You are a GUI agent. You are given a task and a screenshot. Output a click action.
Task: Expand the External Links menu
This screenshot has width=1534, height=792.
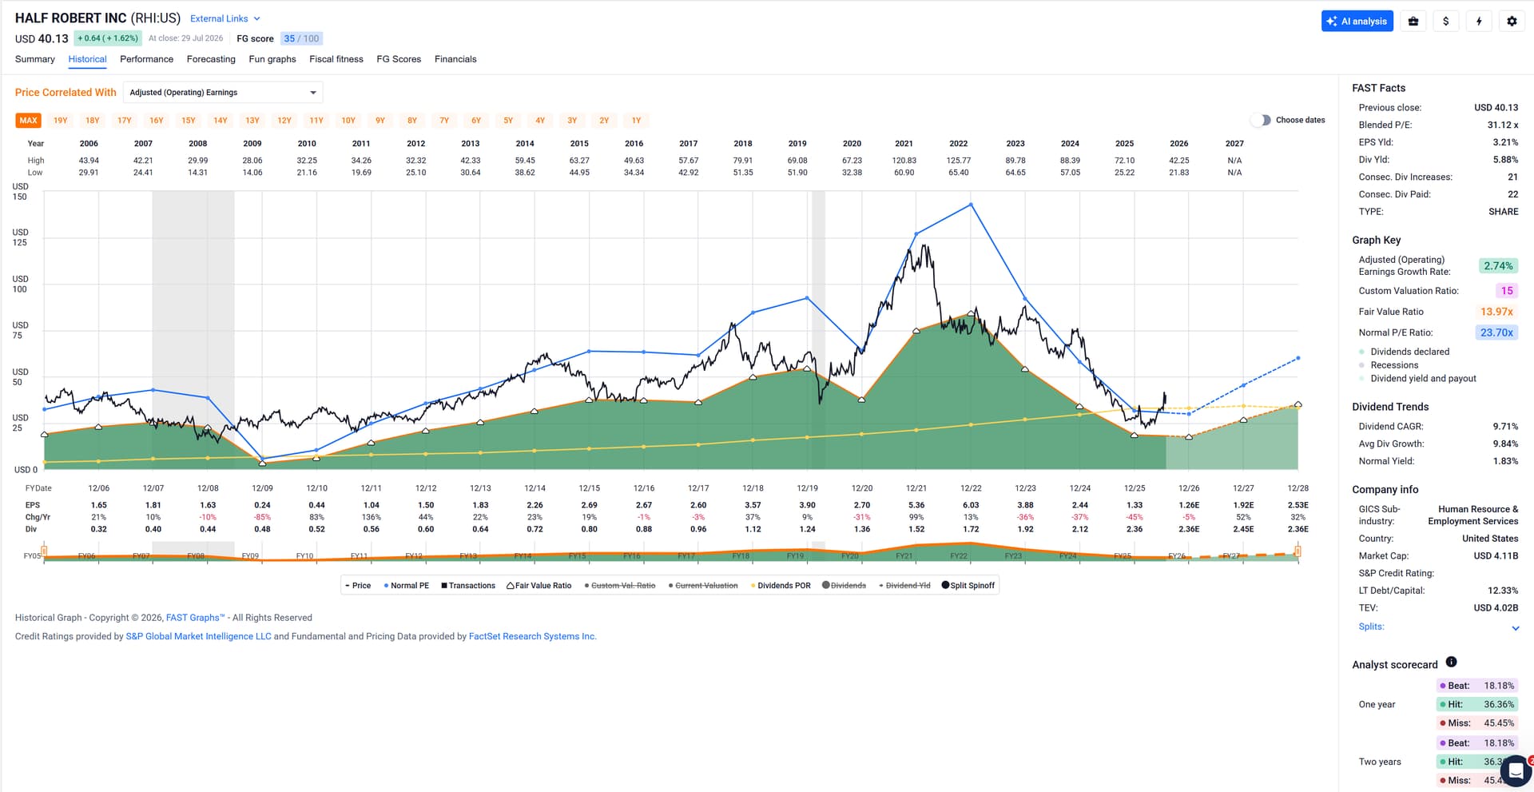(225, 18)
